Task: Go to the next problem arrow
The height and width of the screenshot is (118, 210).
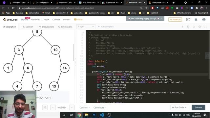Action: point(72,108)
